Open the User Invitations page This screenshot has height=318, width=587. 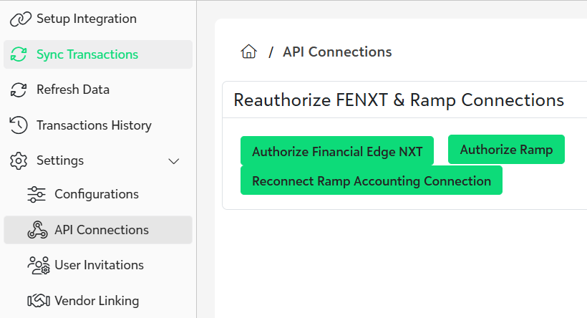(x=98, y=265)
